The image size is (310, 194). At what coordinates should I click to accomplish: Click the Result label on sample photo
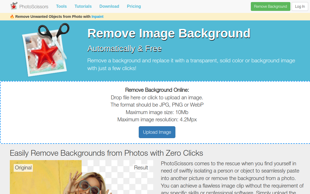point(141,168)
